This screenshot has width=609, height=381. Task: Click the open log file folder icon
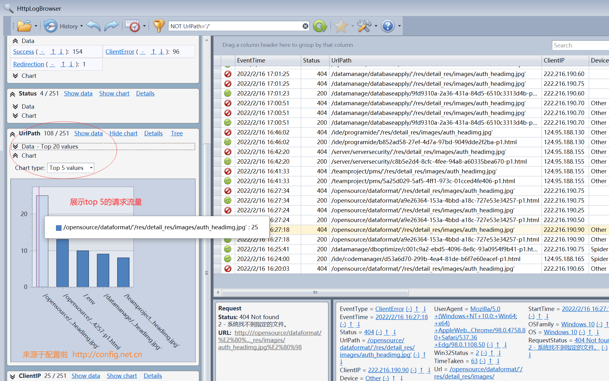point(24,26)
